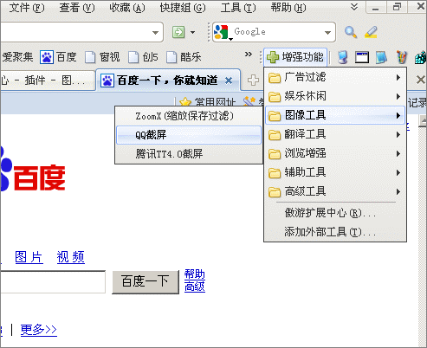Click the 百度一下 search button
The image size is (427, 348).
[146, 282]
